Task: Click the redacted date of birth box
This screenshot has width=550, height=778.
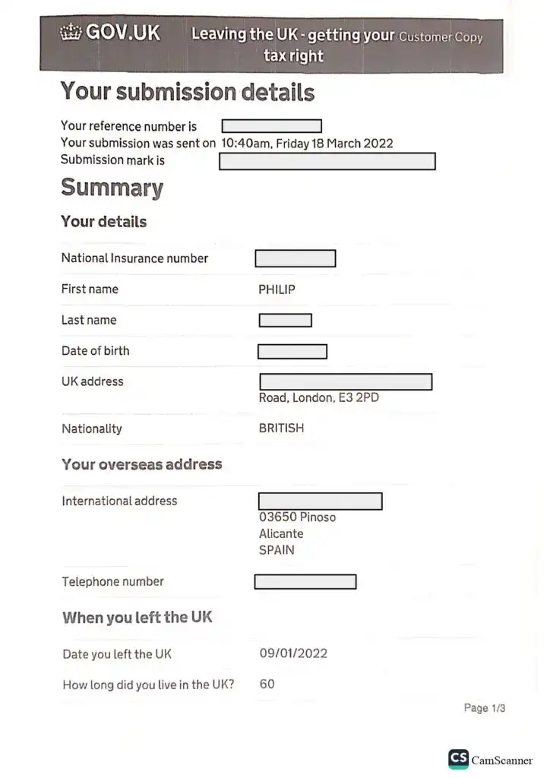Action: pyautogui.click(x=292, y=352)
